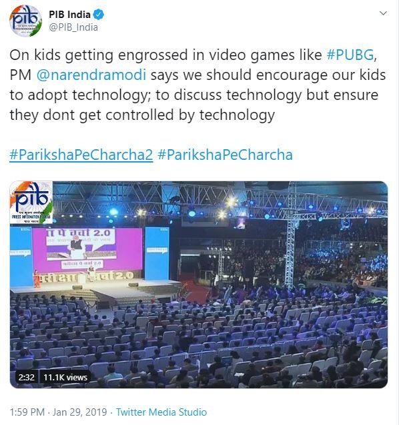Open the #PUBG hashtag

pyautogui.click(x=350, y=55)
